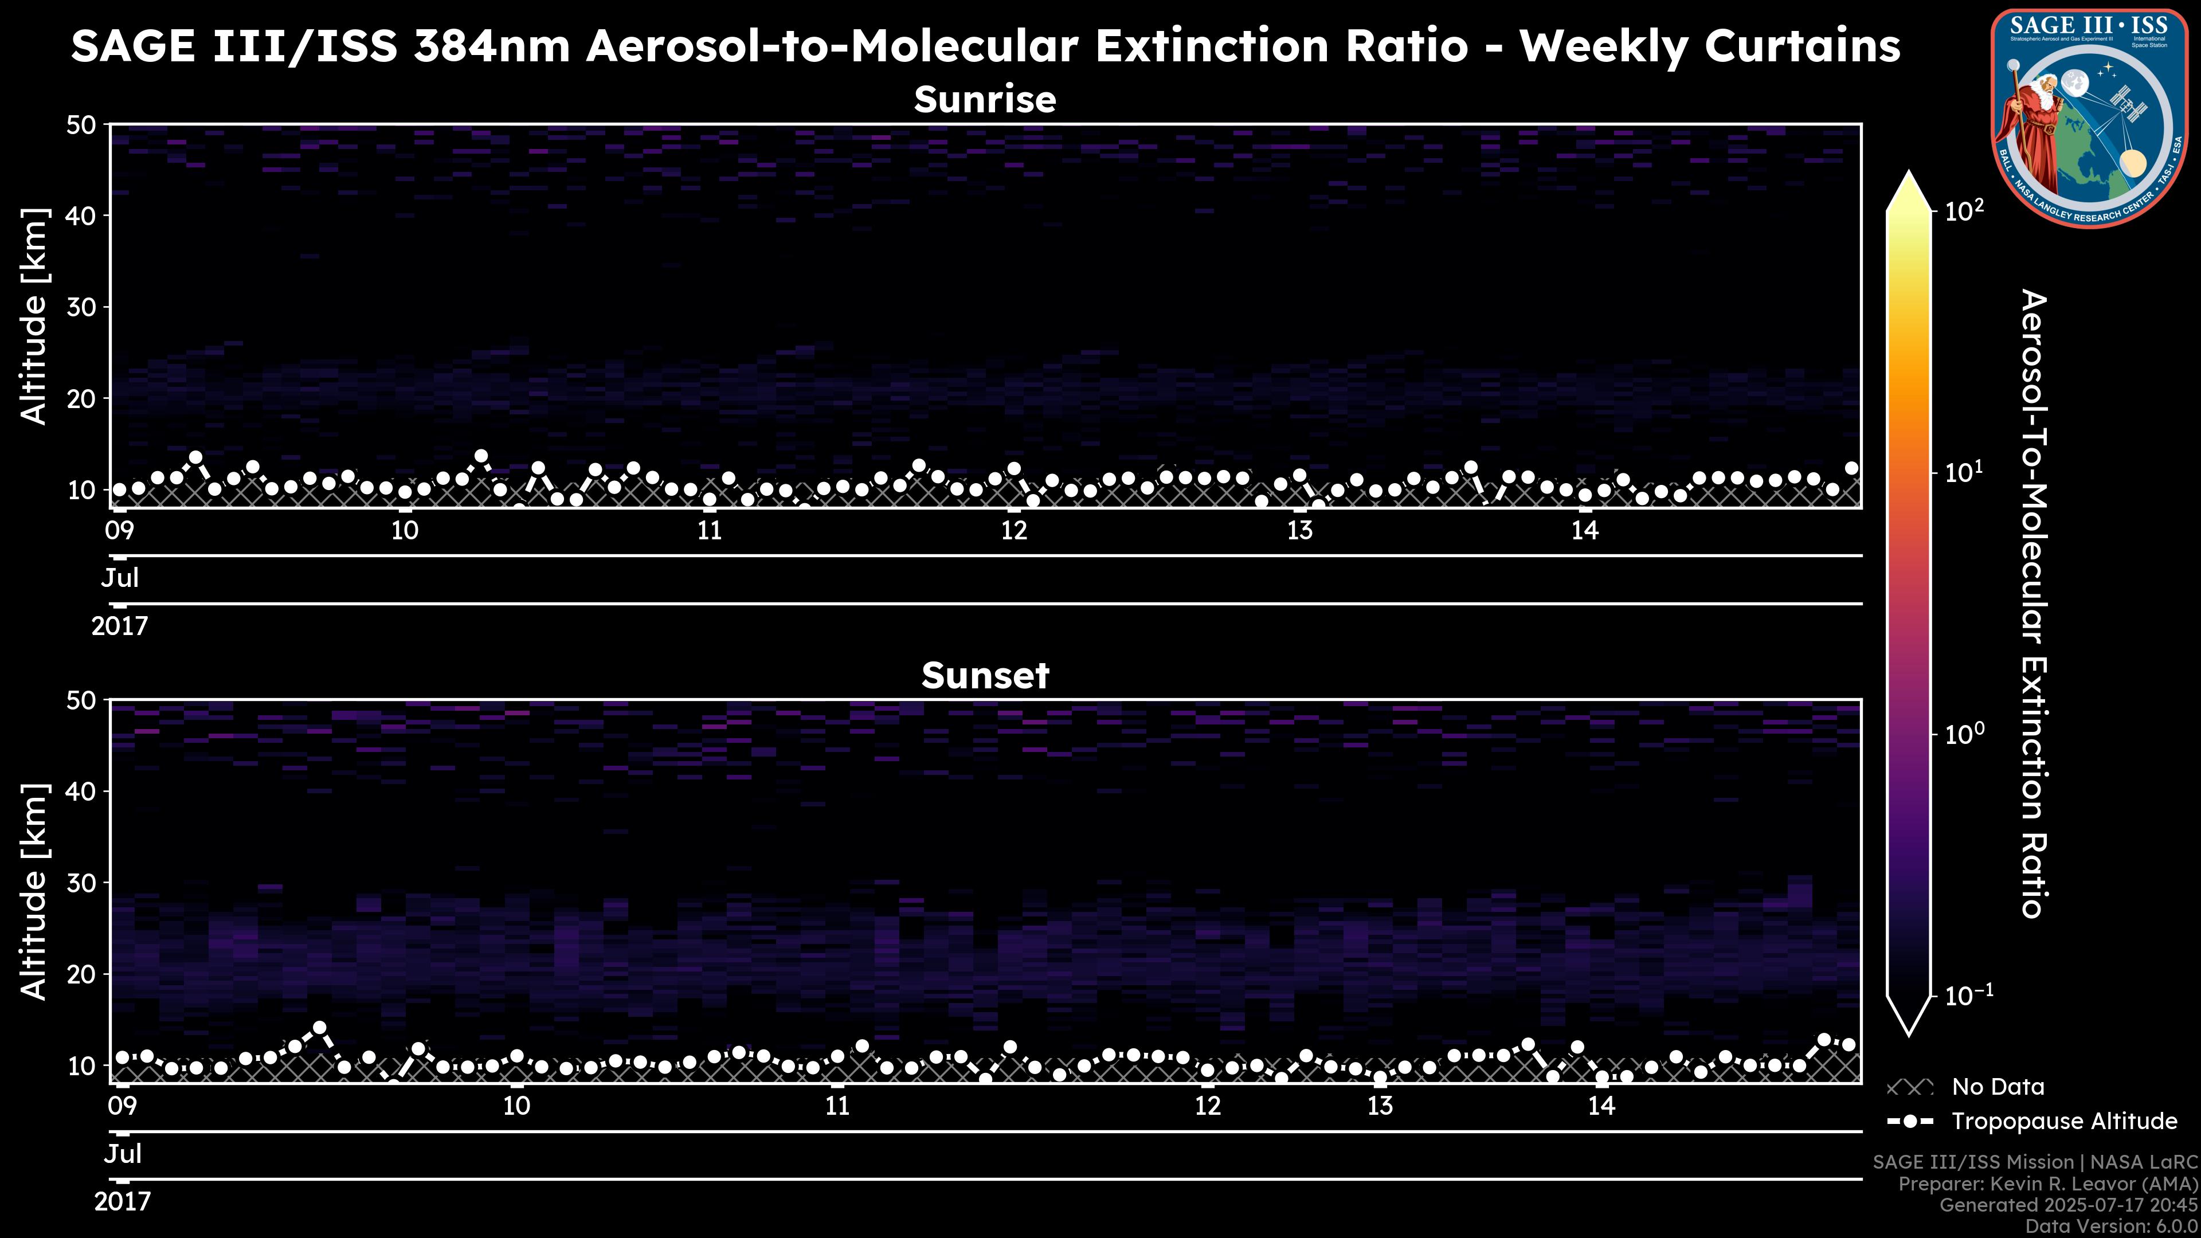Click the 2017 label under the Sunset plot
This screenshot has height=1238, width=2201.
point(122,1202)
